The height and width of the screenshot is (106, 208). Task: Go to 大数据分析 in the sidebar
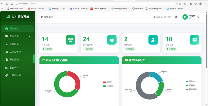(x=15, y=75)
